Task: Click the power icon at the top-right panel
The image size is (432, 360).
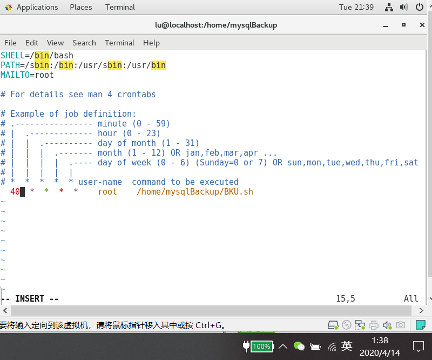Action: 420,7
